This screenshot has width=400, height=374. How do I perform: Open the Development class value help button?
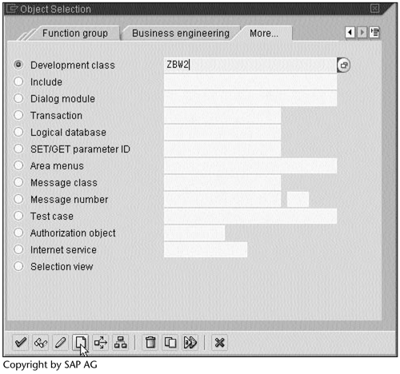344,65
